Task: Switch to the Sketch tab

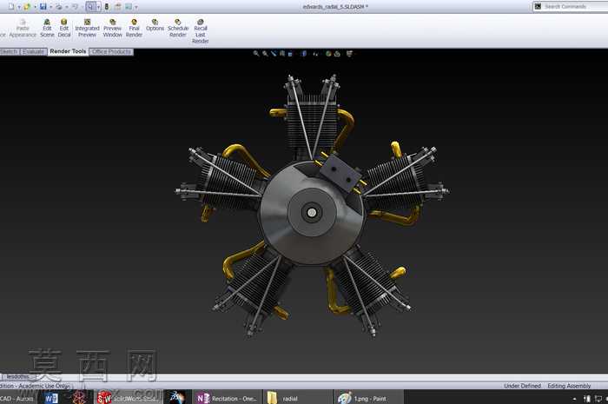Action: (10, 51)
